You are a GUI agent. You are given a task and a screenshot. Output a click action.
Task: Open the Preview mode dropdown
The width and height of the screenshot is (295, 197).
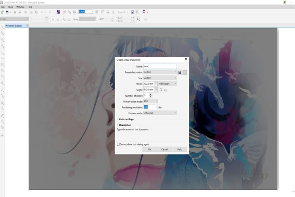click(x=160, y=113)
